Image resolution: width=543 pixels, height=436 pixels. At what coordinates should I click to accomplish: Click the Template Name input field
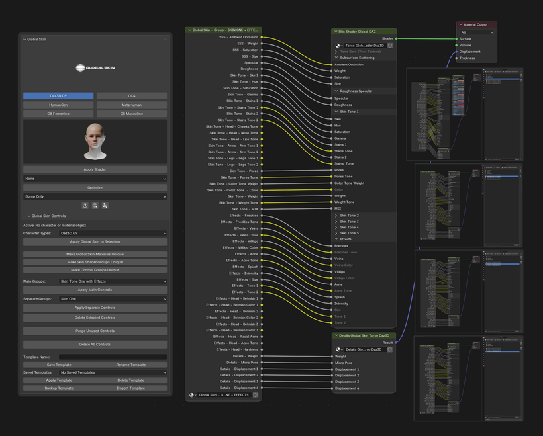[113, 357]
